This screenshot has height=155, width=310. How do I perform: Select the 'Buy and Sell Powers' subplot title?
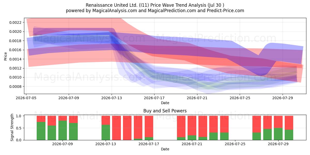tap(165, 111)
